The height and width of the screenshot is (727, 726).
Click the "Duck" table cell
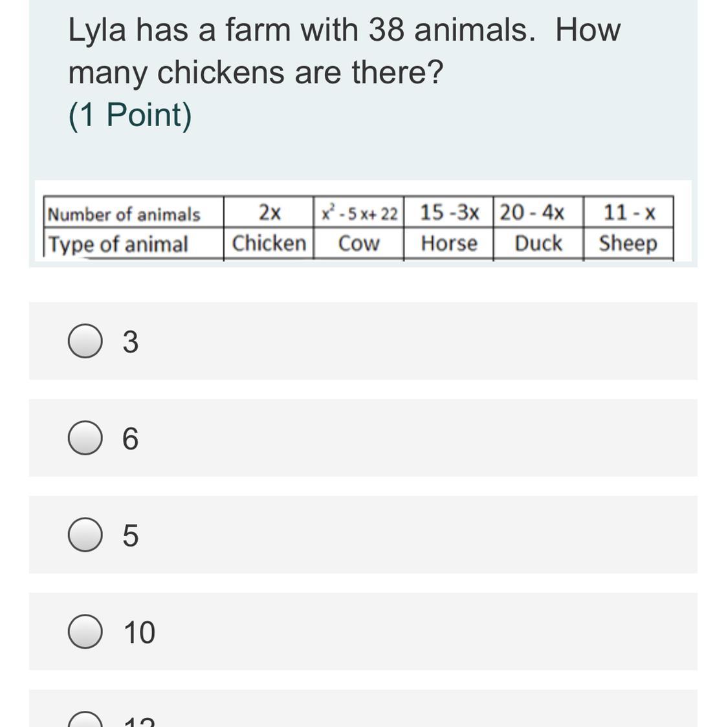538,243
